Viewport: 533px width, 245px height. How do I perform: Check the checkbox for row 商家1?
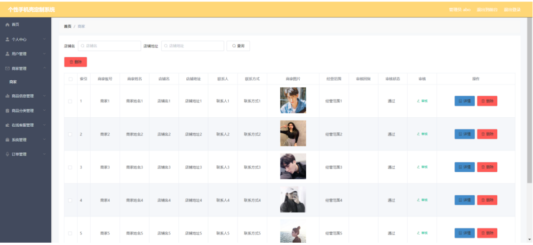(71, 101)
